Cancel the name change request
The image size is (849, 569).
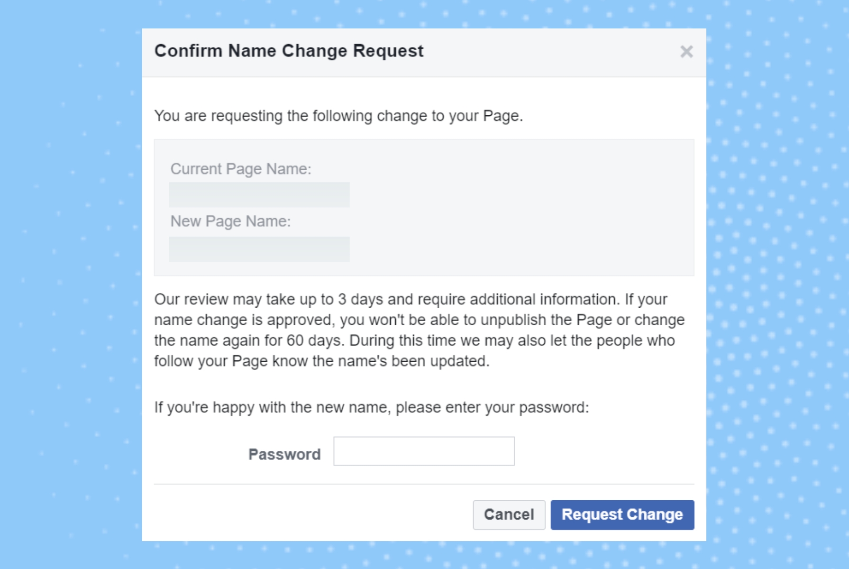509,514
